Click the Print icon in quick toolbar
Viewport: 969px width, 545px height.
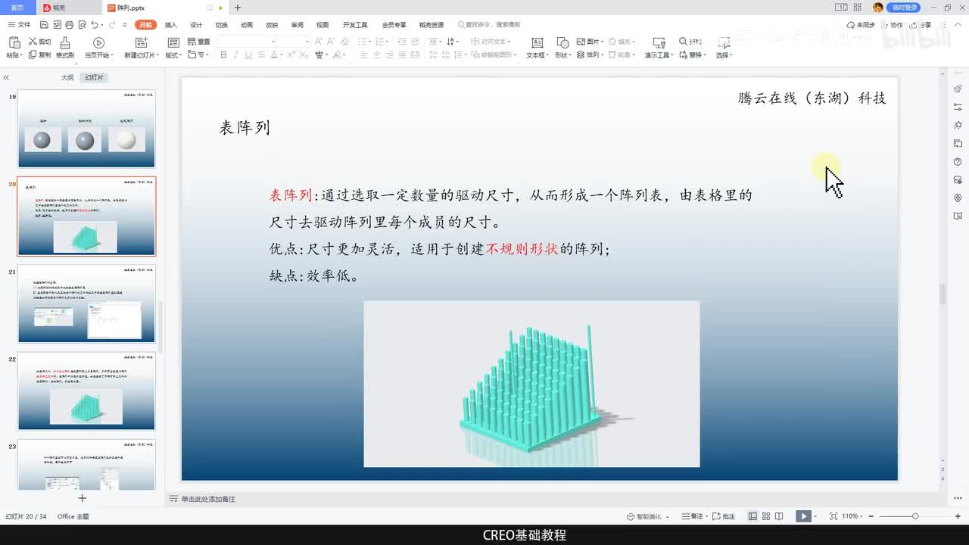point(70,25)
